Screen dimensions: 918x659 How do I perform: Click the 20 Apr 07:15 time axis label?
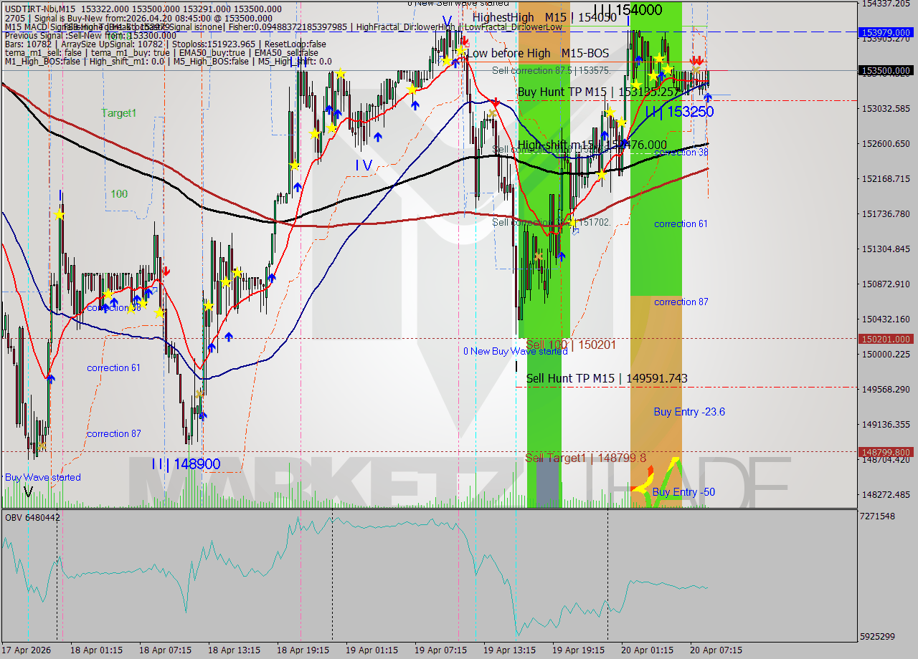716,650
